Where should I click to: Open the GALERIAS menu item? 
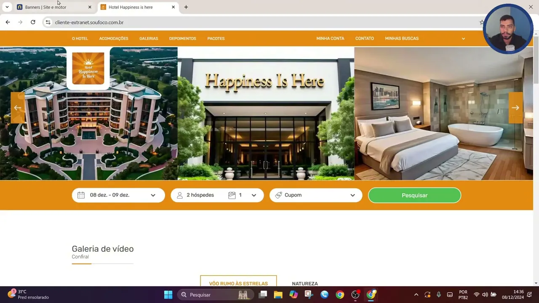point(149,38)
